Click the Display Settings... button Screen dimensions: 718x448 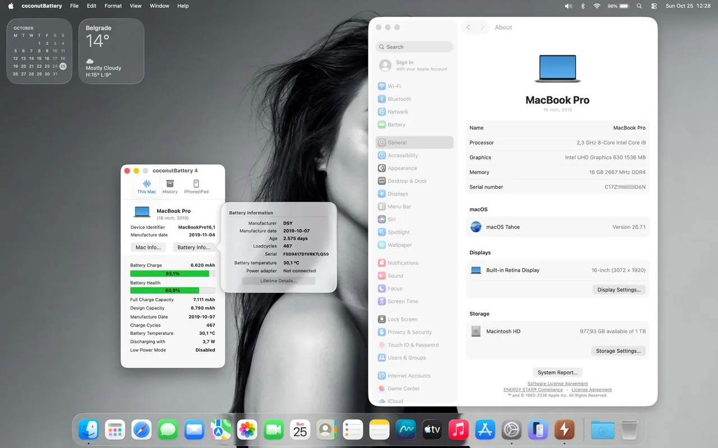[619, 290]
